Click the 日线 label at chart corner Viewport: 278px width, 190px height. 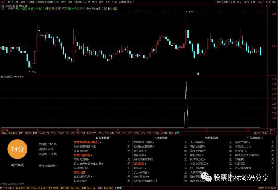(272, 130)
